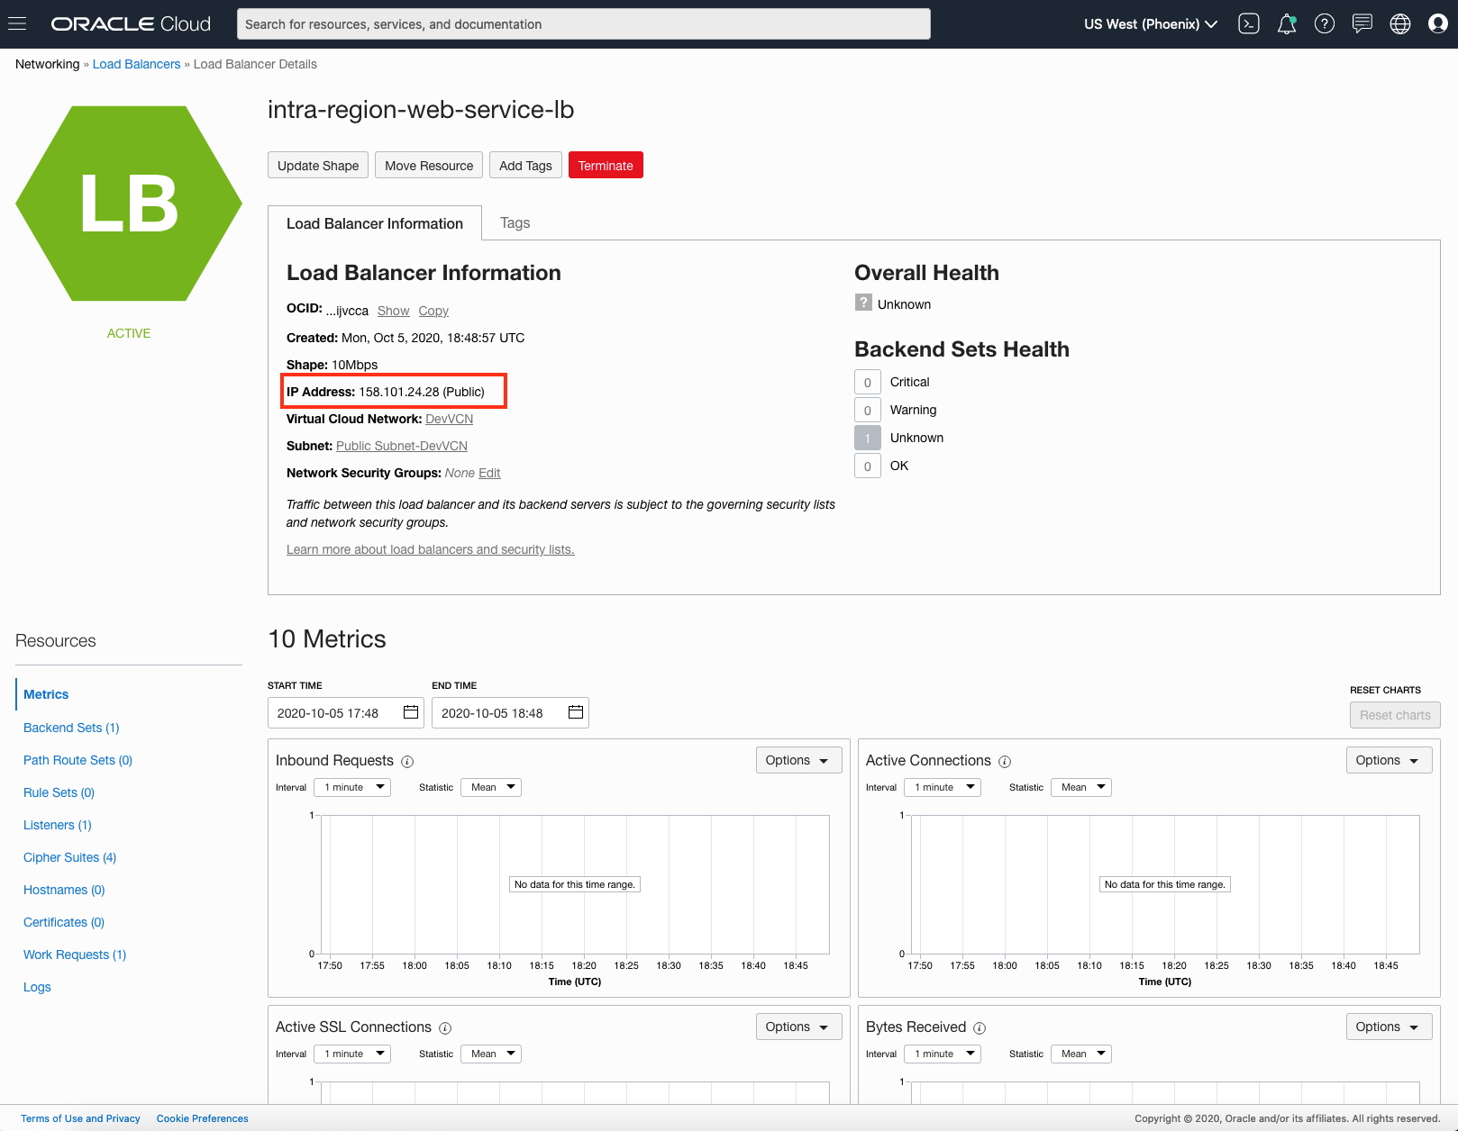
Task: Terminate the load balancer
Action: click(x=606, y=165)
